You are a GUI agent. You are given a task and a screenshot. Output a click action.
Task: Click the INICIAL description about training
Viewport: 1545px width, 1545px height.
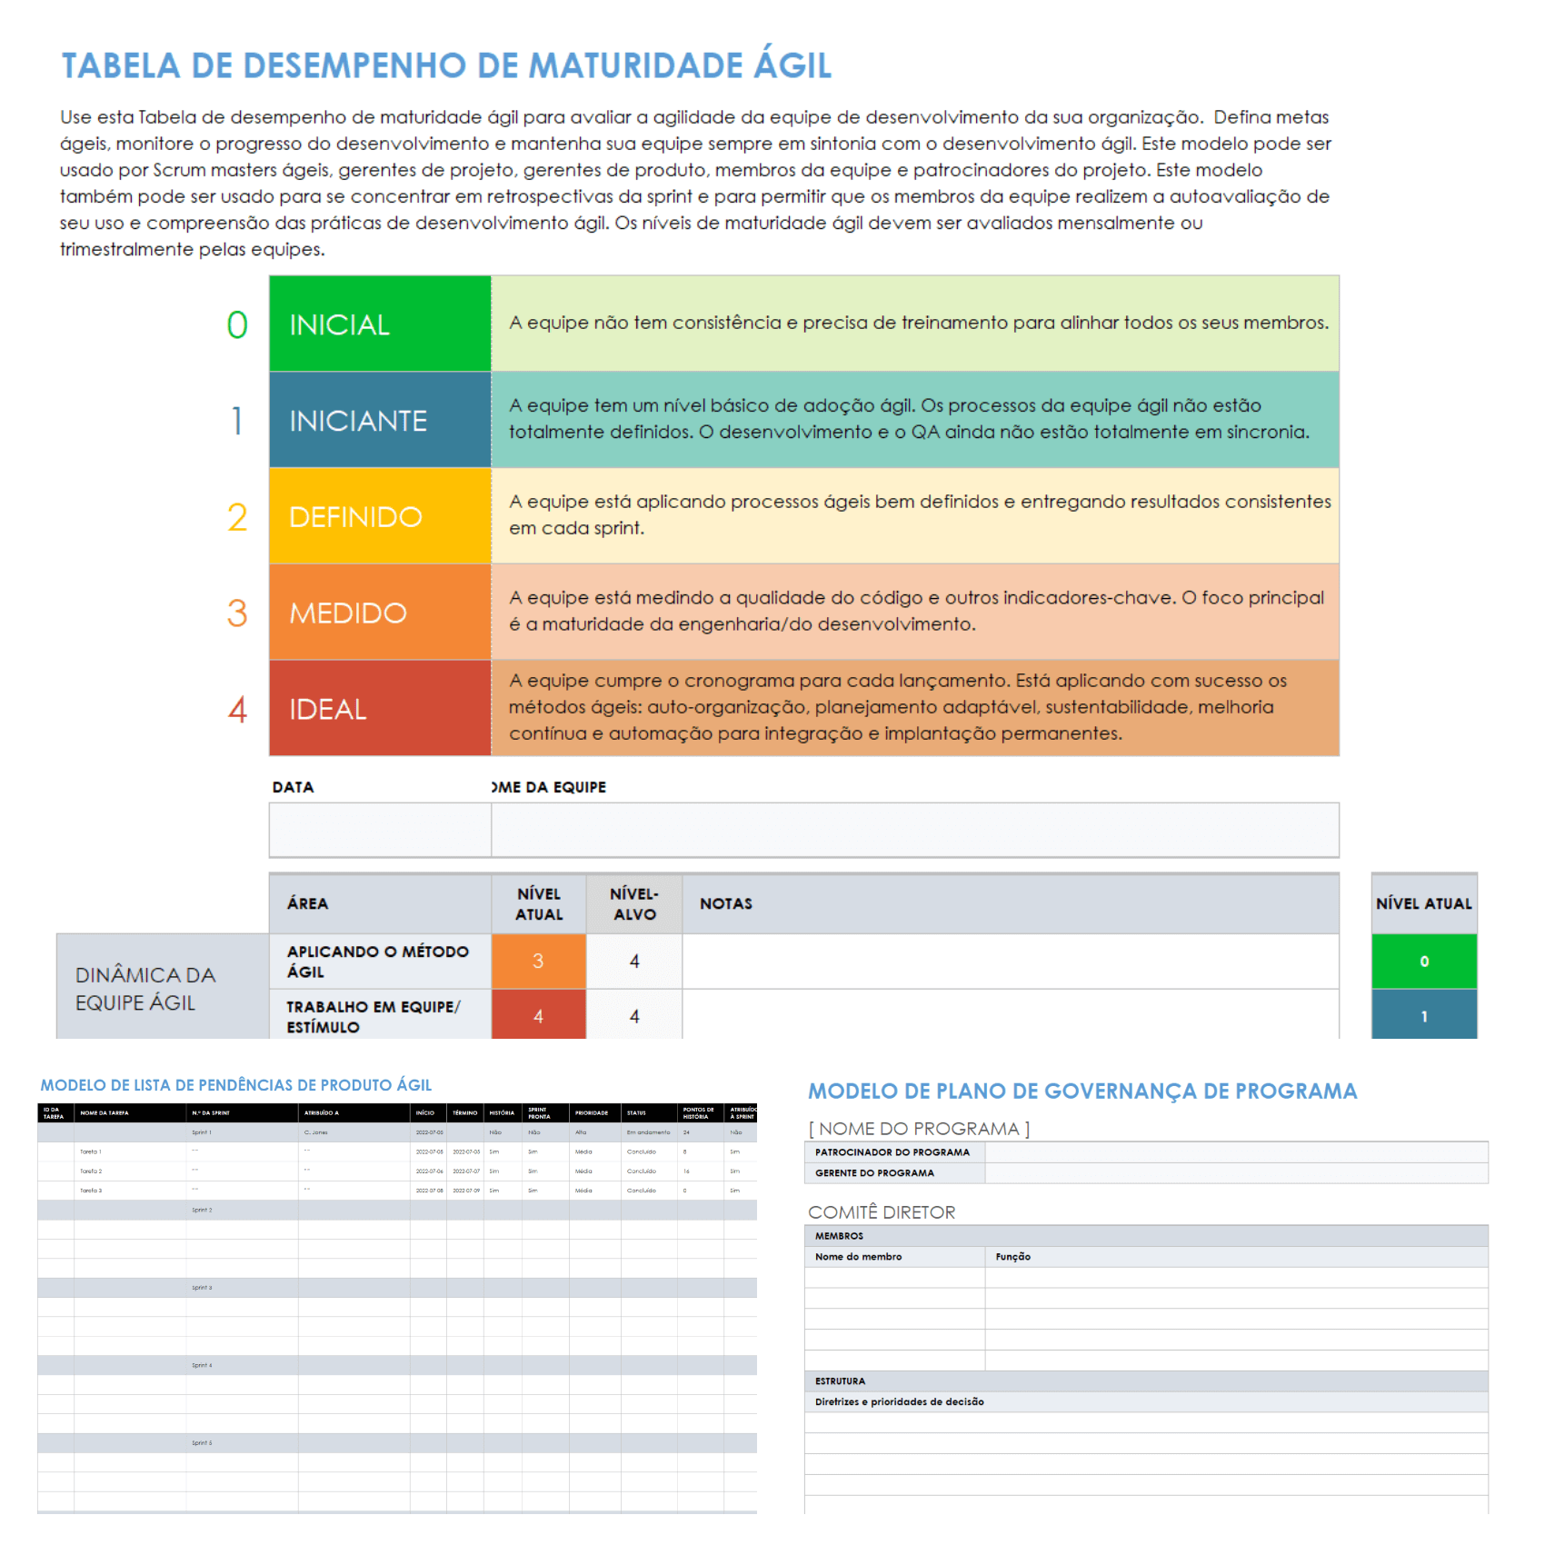915,324
